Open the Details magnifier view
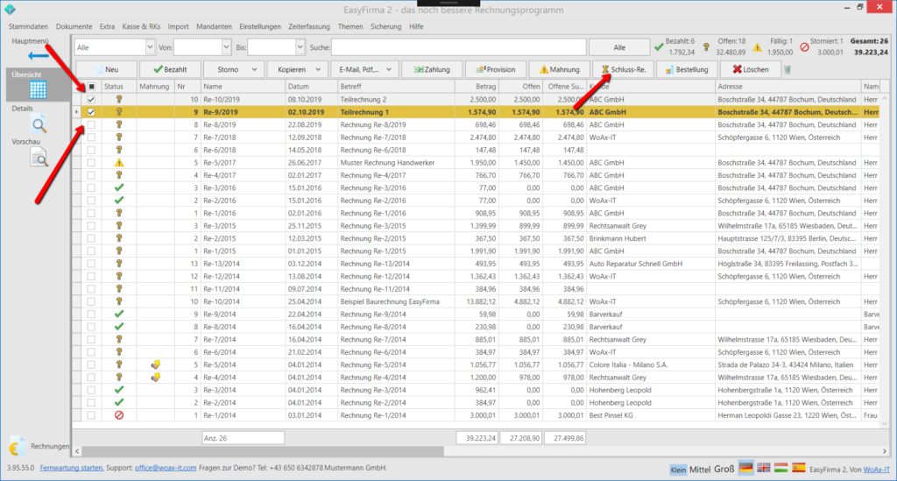This screenshot has height=481, width=897. coord(39,124)
